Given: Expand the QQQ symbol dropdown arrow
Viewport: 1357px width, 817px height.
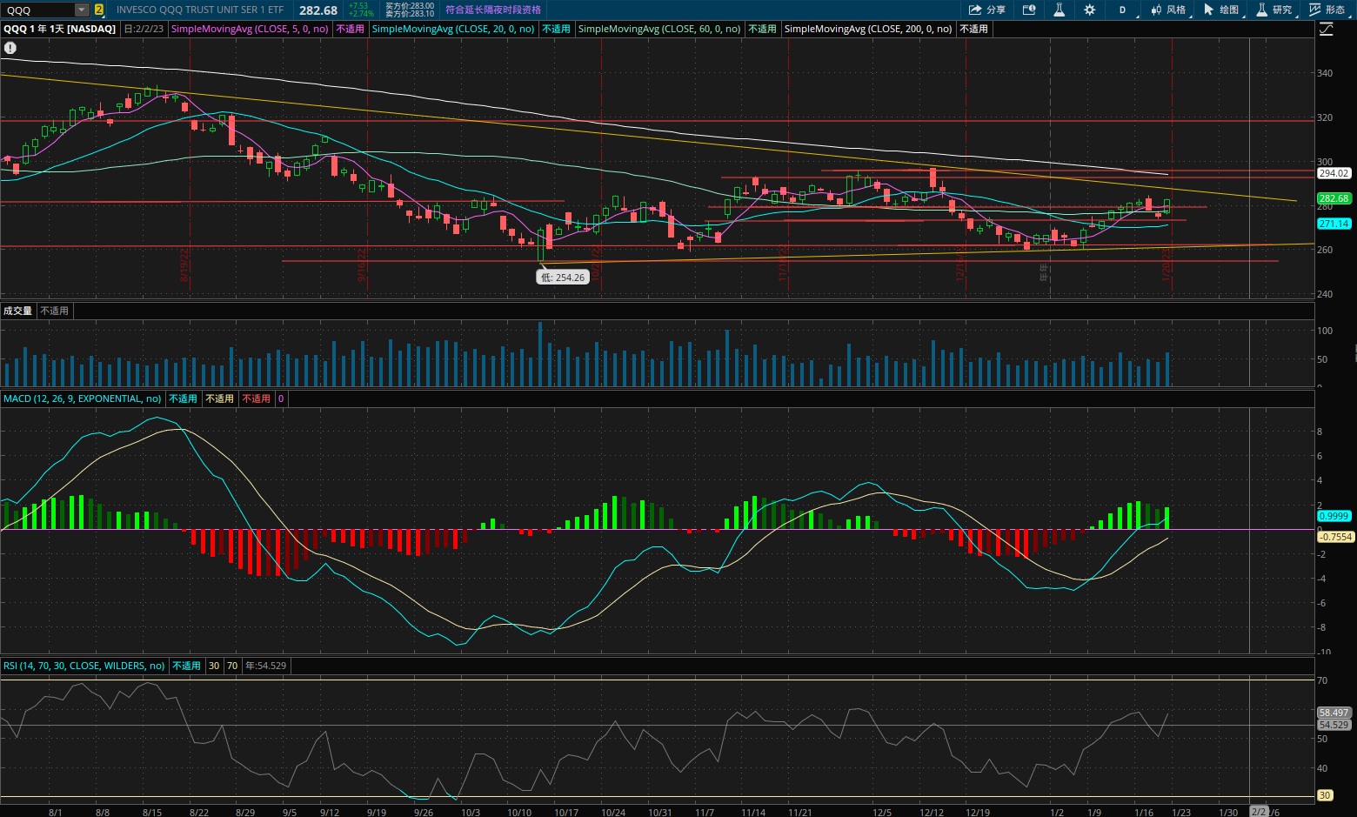Looking at the screenshot, I should click(x=81, y=10).
